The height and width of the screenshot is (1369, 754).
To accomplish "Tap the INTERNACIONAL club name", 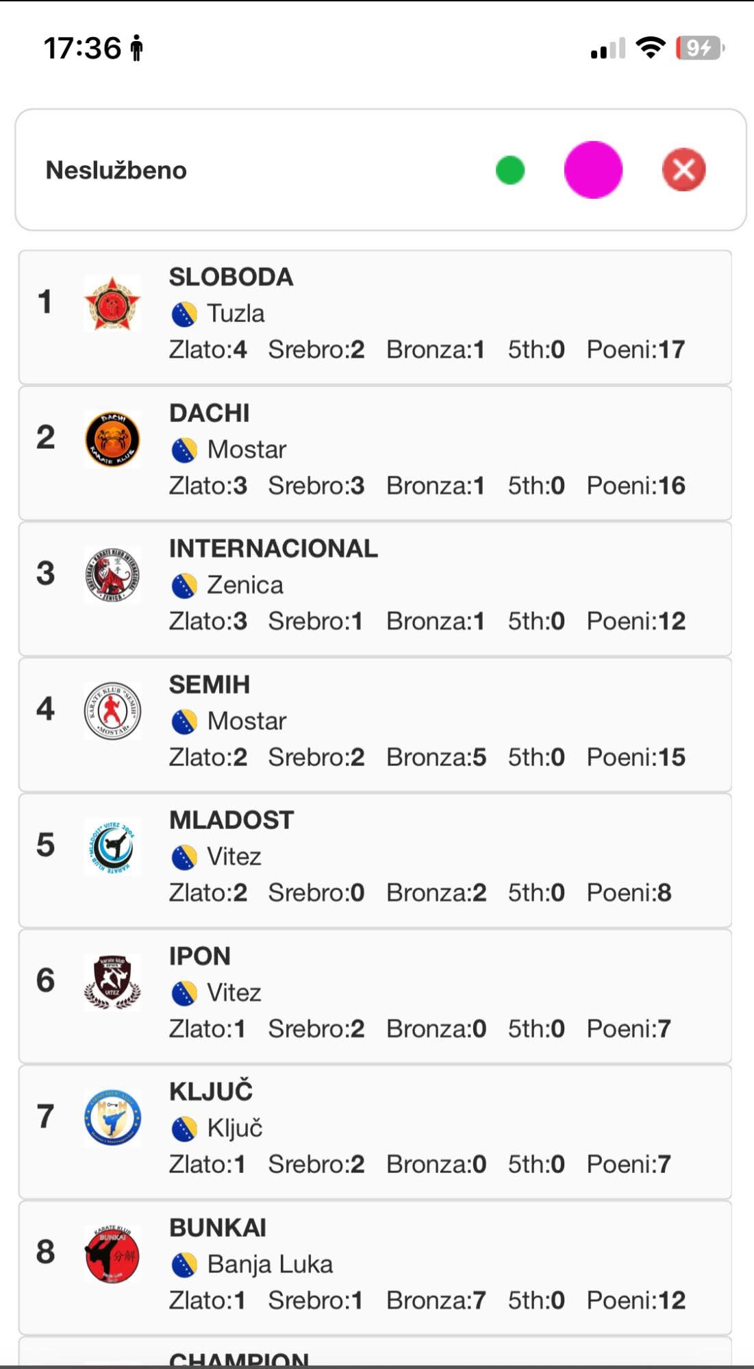I will 273,548.
